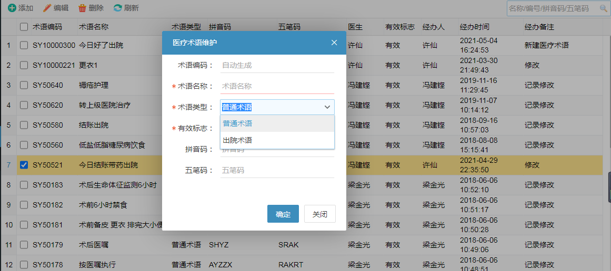Image resolution: width=611 pixels, height=271 pixels.
Task: Focus the 术语名称 input field
Action: 277,86
